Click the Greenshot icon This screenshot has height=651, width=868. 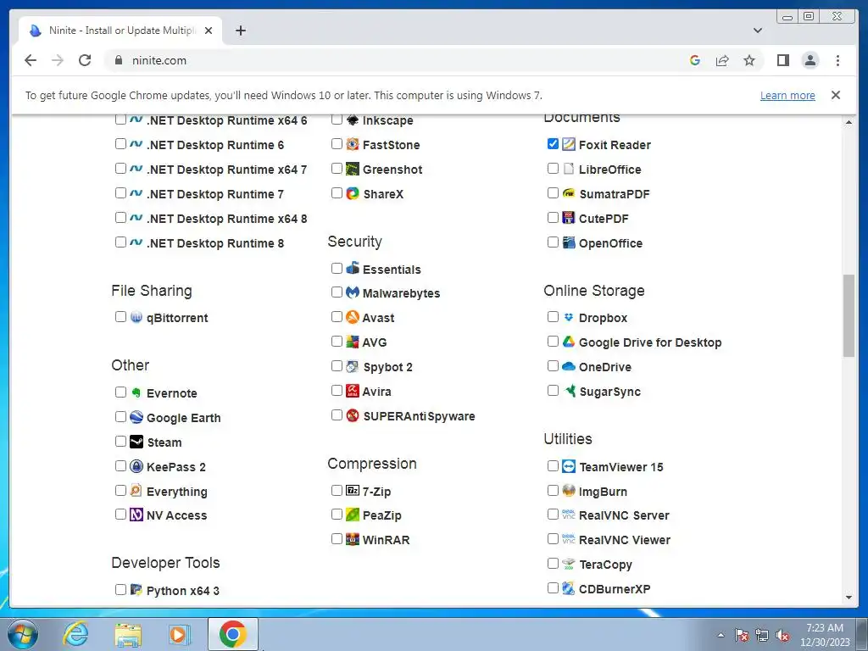(353, 169)
